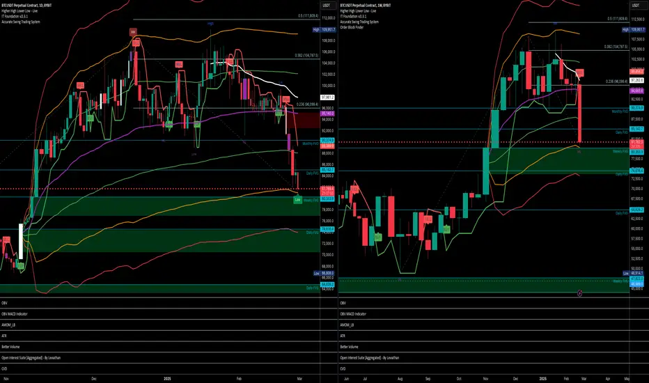Select Accurate Swing Trading System on 1D chart
Image resolution: width=649 pixels, height=383 pixels.
pos(21,22)
